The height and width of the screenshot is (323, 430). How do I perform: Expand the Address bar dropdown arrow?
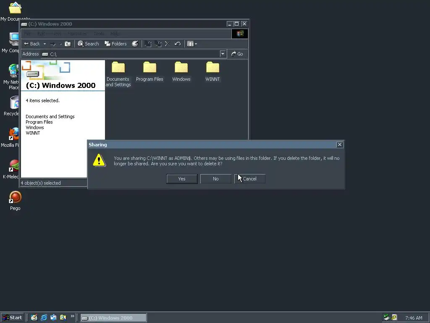point(223,54)
